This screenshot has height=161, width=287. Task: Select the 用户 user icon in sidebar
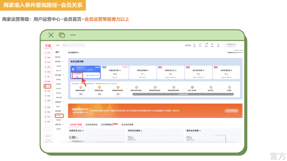click(x=47, y=86)
